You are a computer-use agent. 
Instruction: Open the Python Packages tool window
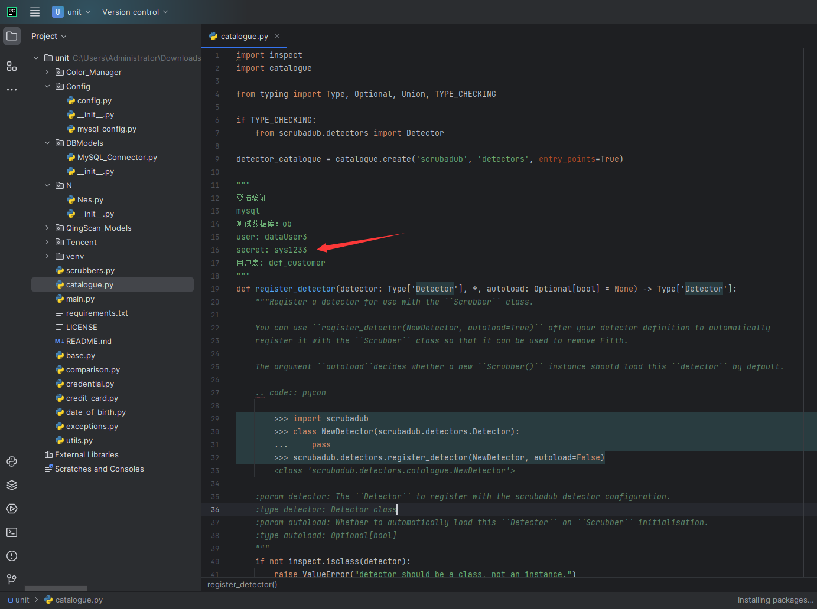[12, 461]
